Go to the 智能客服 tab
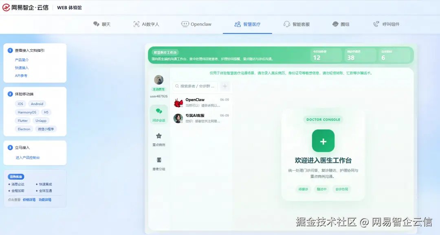The image size is (440, 235). pyautogui.click(x=297, y=24)
